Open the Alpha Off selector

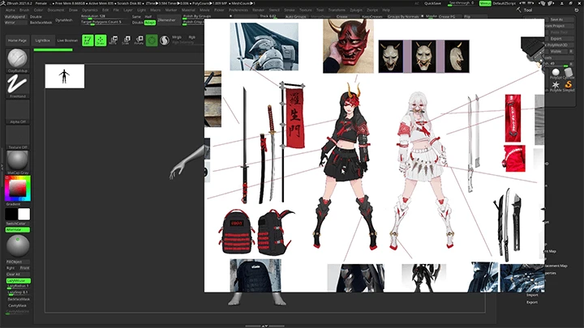(17, 112)
